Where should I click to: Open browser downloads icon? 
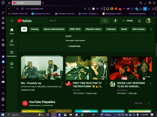click(x=149, y=9)
